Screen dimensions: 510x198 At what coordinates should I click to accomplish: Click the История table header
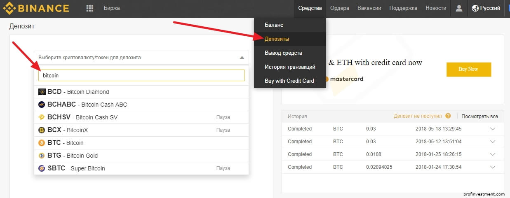pyautogui.click(x=297, y=116)
